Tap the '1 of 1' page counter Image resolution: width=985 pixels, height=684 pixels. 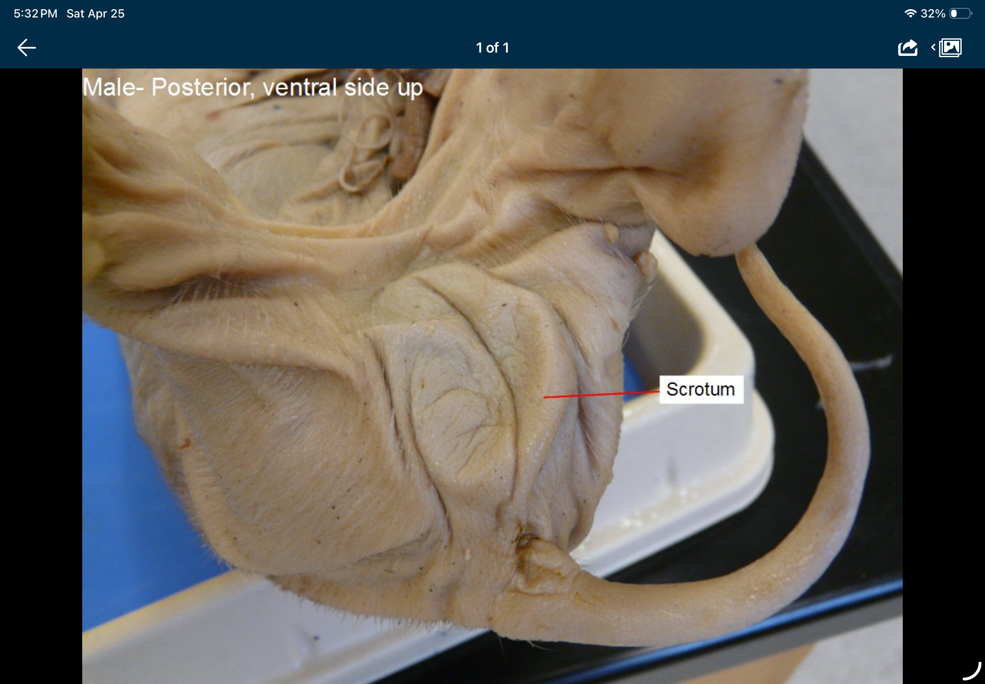(x=492, y=48)
